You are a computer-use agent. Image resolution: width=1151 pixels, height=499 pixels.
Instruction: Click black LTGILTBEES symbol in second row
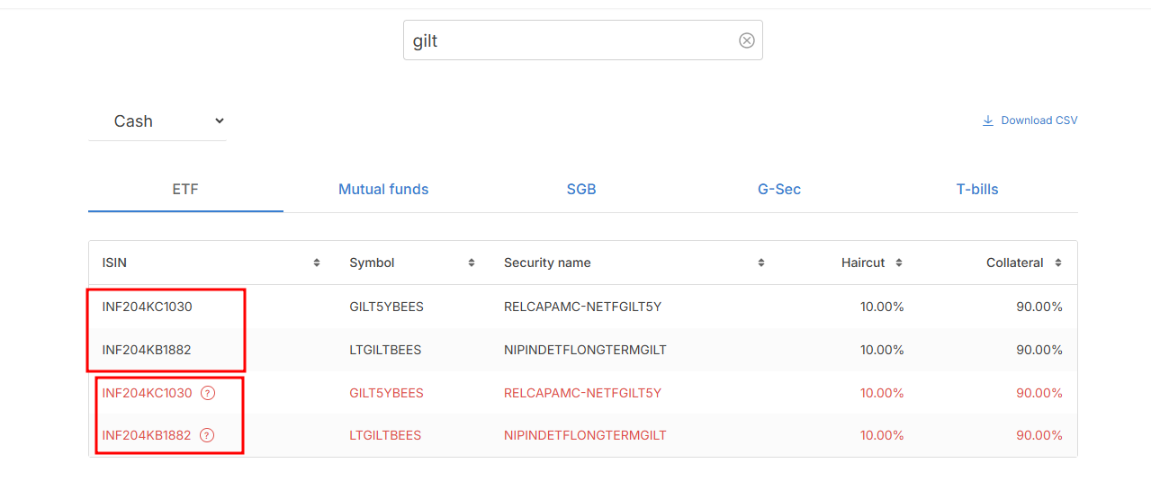[x=385, y=350]
